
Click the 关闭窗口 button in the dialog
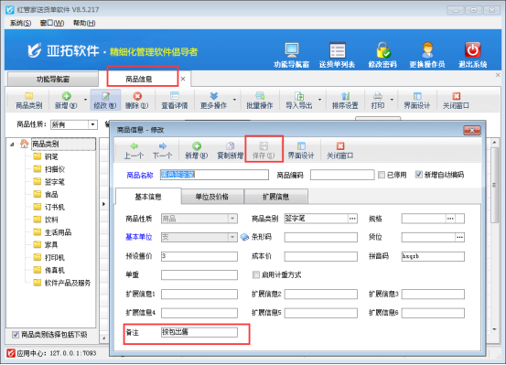coord(339,151)
